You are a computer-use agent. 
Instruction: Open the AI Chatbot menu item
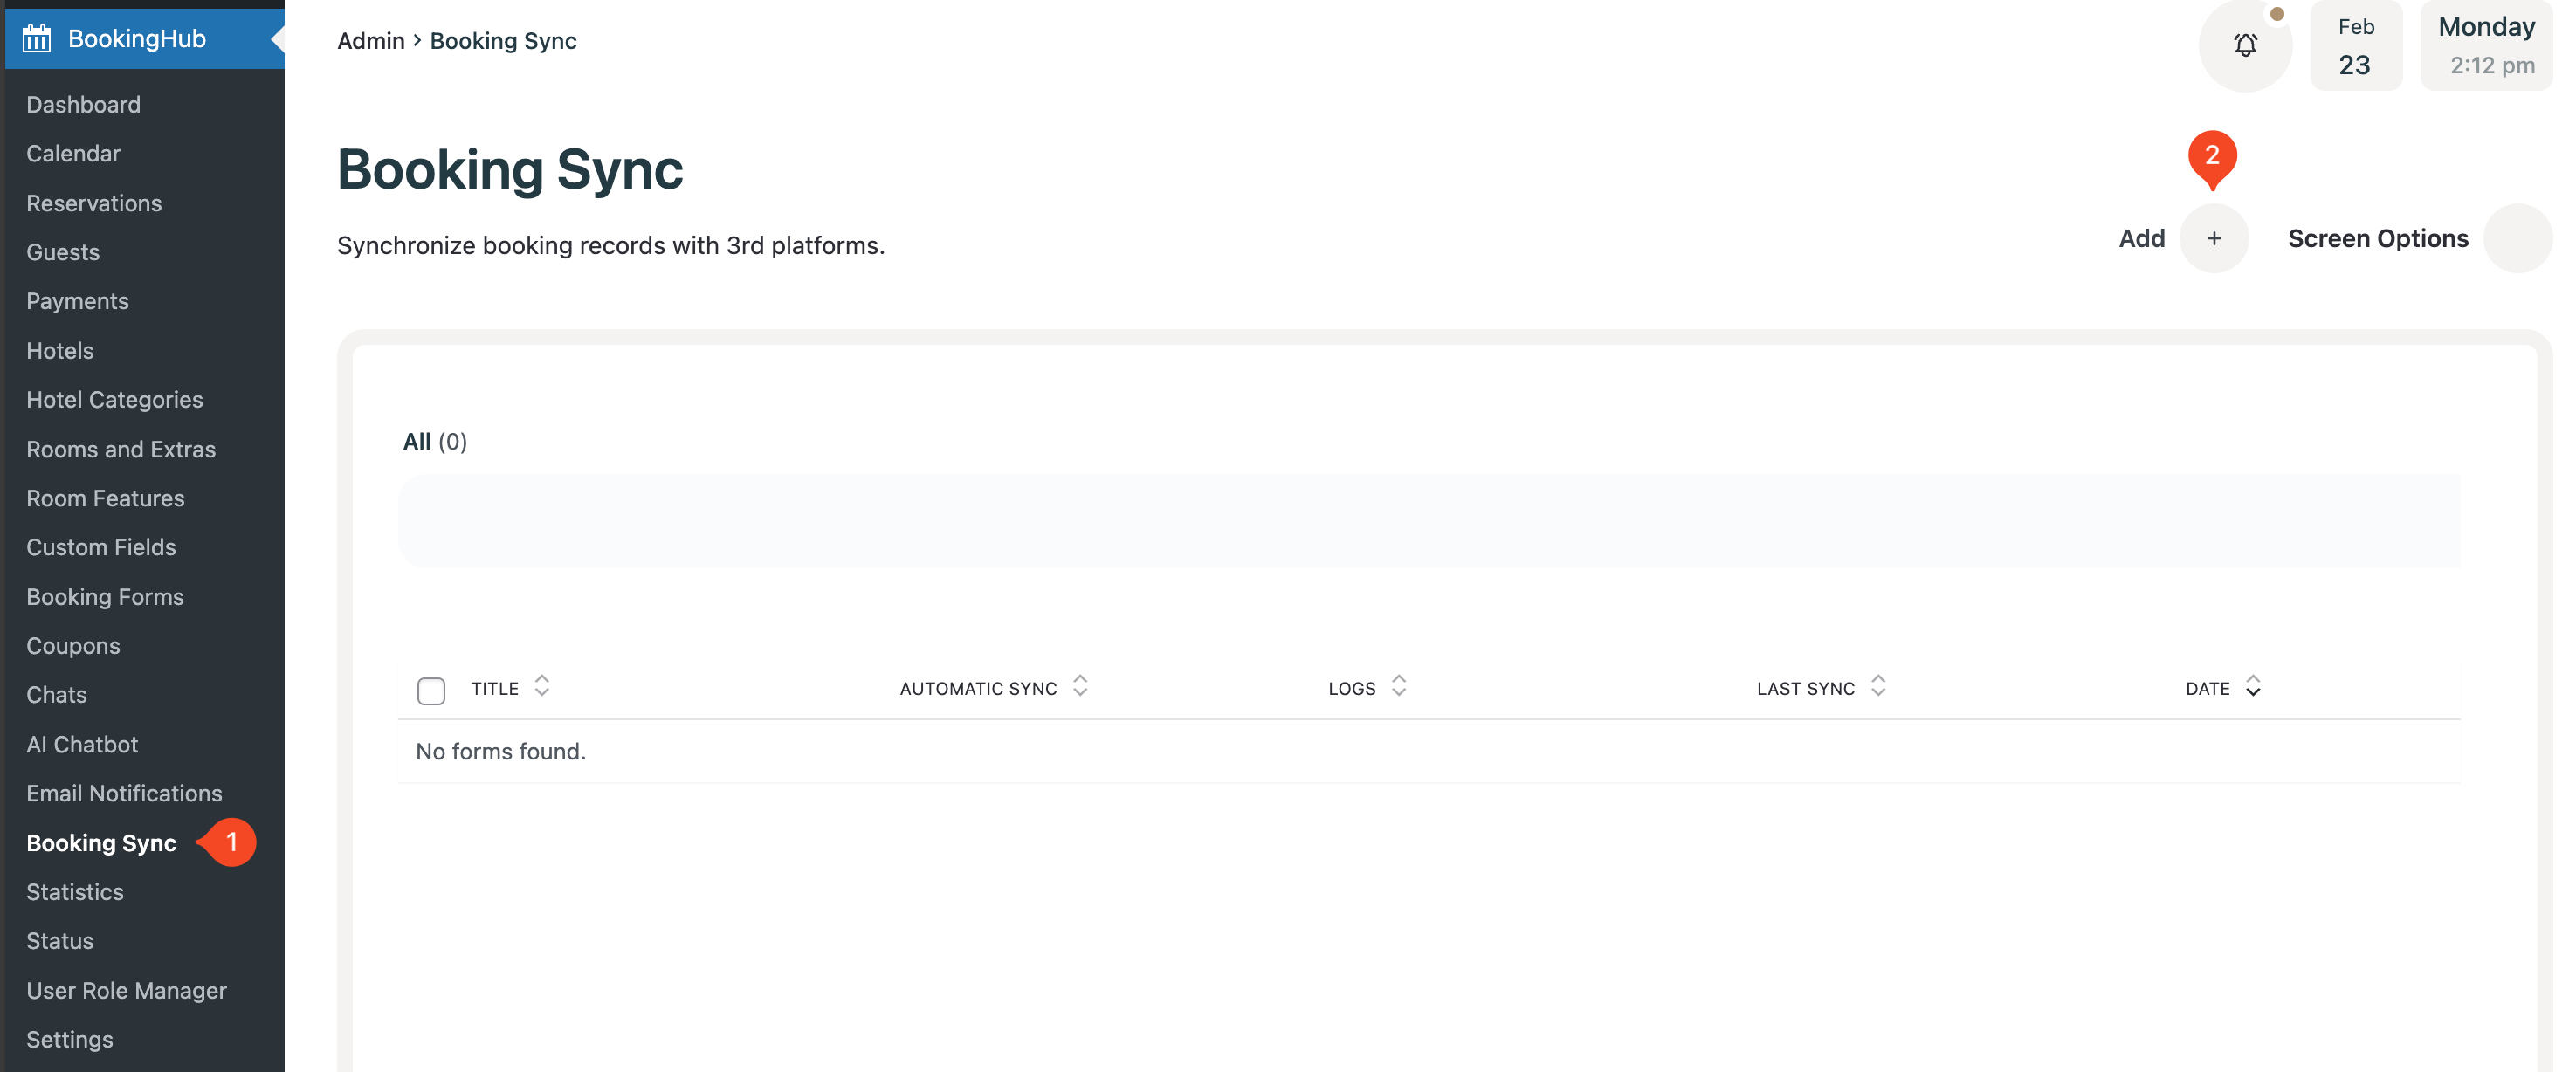(82, 744)
